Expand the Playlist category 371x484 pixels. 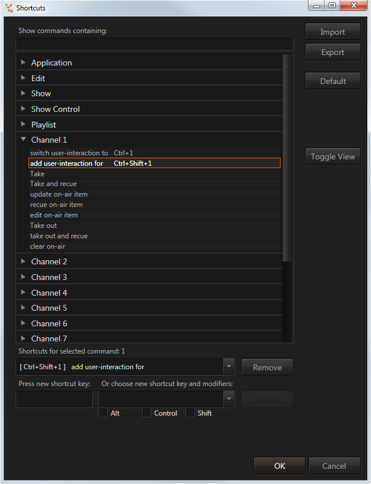tap(23, 125)
